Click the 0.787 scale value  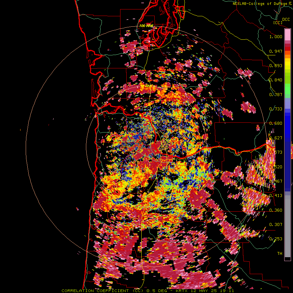[x=276, y=94]
